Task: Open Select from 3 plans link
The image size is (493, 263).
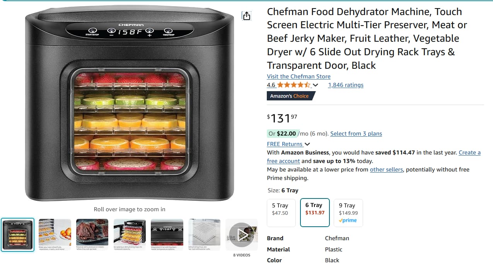Action: 356,134
